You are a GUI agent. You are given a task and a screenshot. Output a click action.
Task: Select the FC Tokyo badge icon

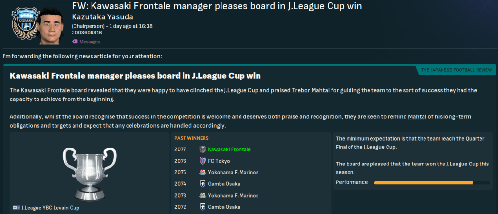point(203,161)
